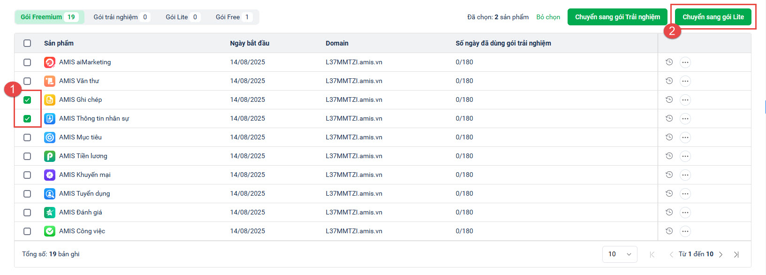Uncheck the AMIS Ghi chép checkbox
This screenshot has height=275, width=766.
(27, 100)
